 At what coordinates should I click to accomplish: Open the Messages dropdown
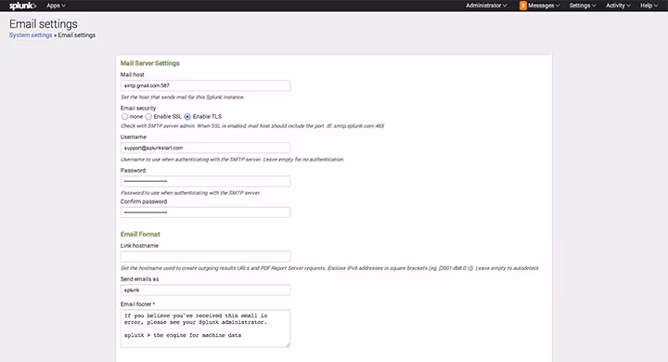click(544, 6)
